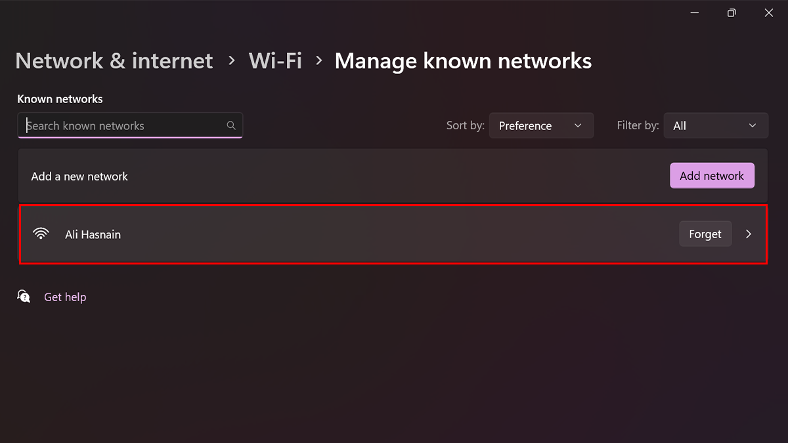The image size is (788, 443).
Task: Click the Add a new network label
Action: coord(79,177)
